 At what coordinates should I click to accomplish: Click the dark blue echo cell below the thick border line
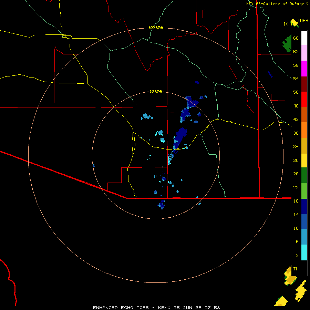point(162,205)
